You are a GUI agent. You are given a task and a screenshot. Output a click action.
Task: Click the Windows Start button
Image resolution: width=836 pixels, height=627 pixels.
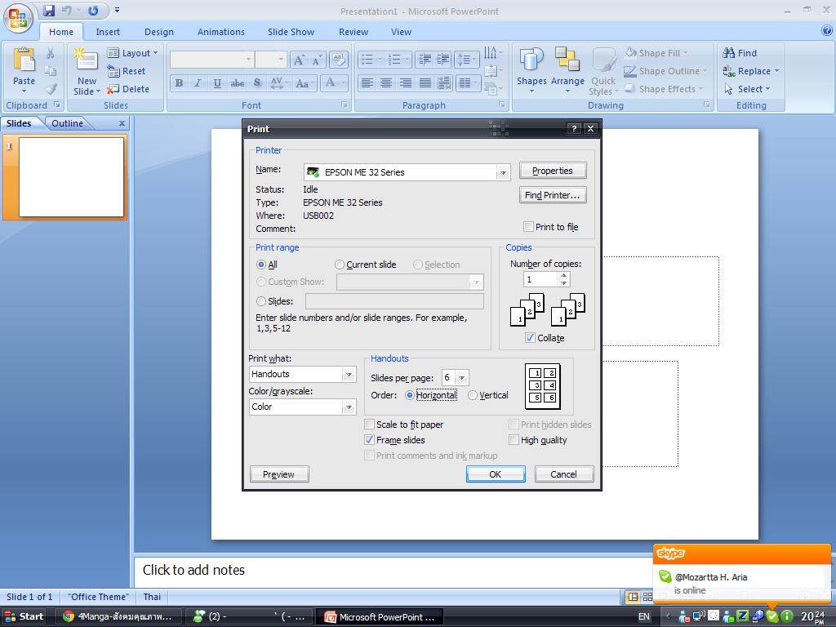(24, 617)
